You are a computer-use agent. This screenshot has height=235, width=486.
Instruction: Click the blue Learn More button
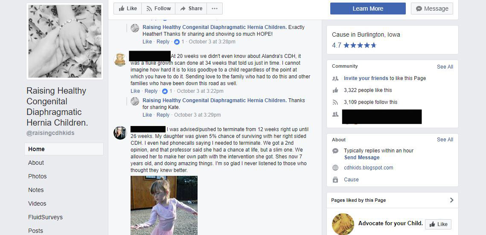[368, 9]
